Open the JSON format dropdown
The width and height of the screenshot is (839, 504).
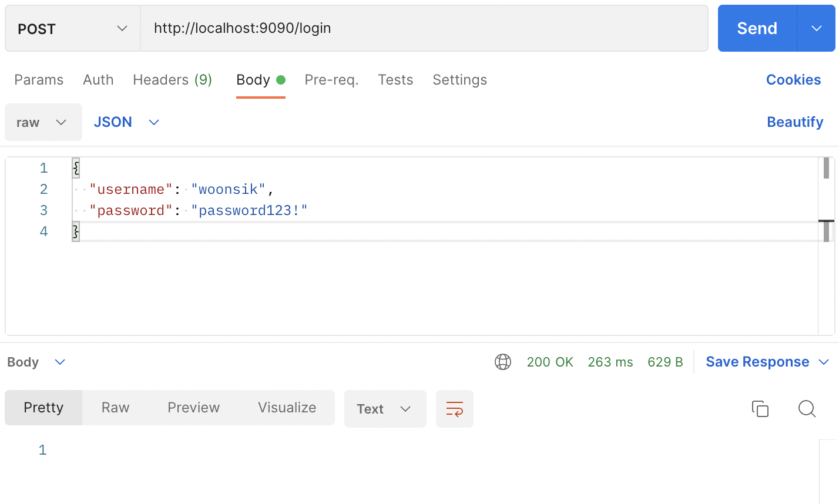pos(126,122)
